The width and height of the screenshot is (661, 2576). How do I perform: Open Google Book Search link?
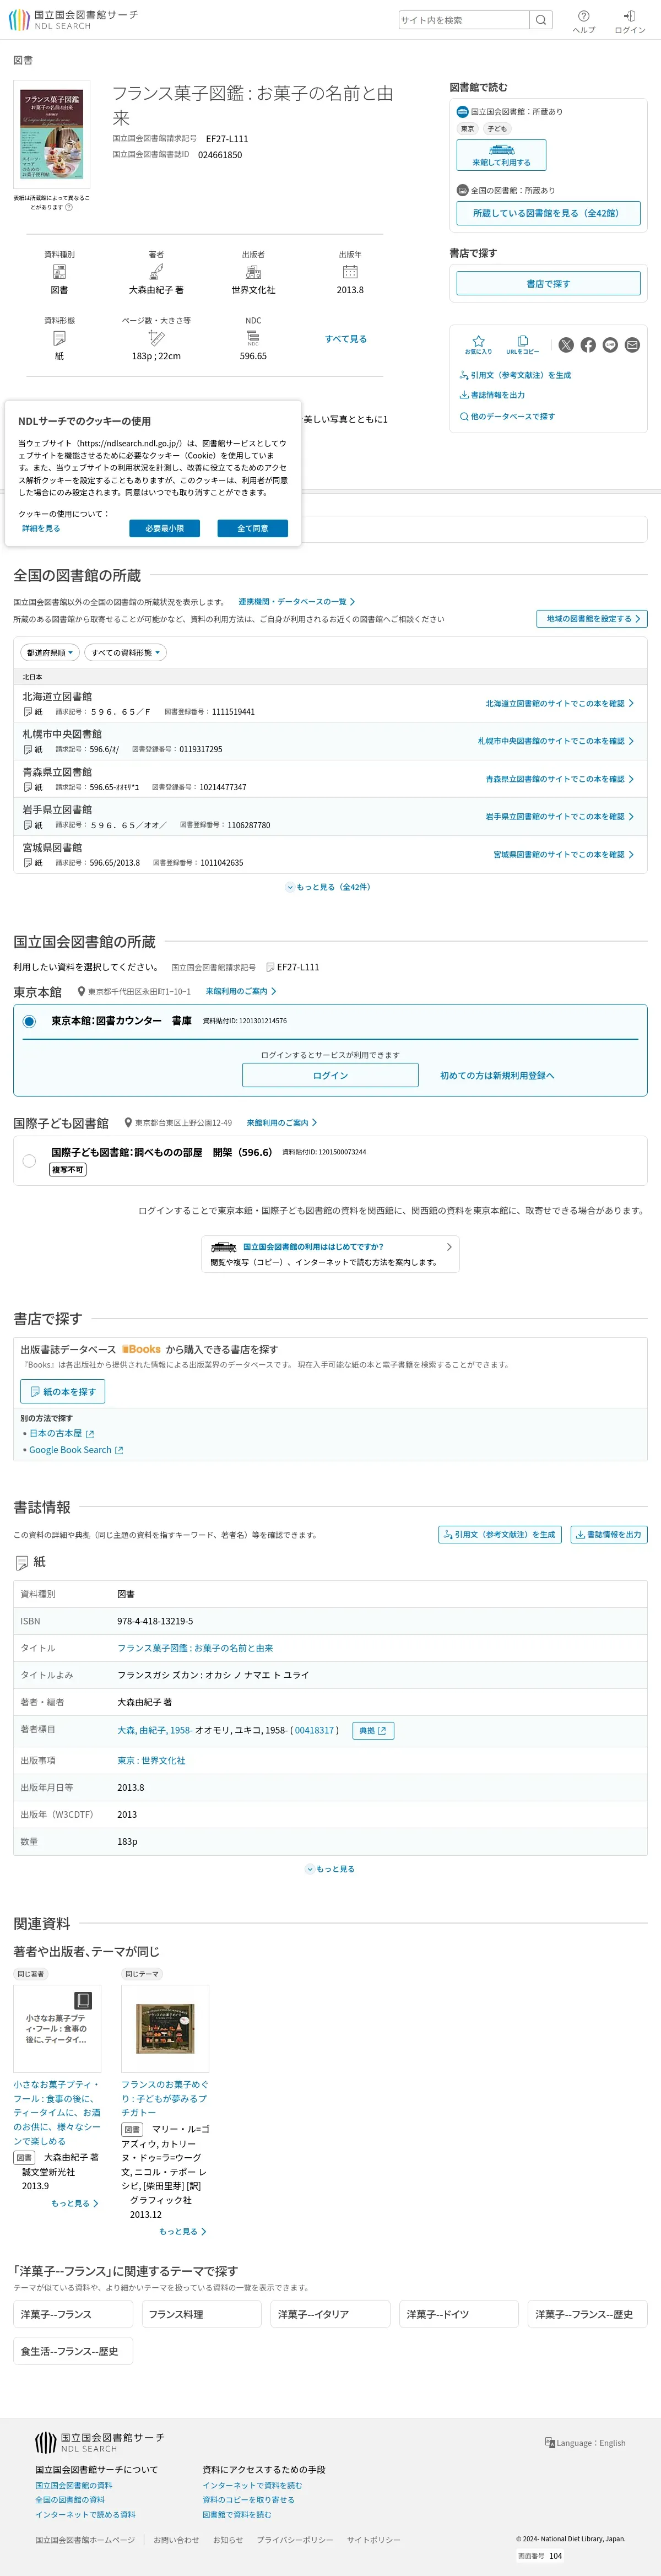[76, 1449]
